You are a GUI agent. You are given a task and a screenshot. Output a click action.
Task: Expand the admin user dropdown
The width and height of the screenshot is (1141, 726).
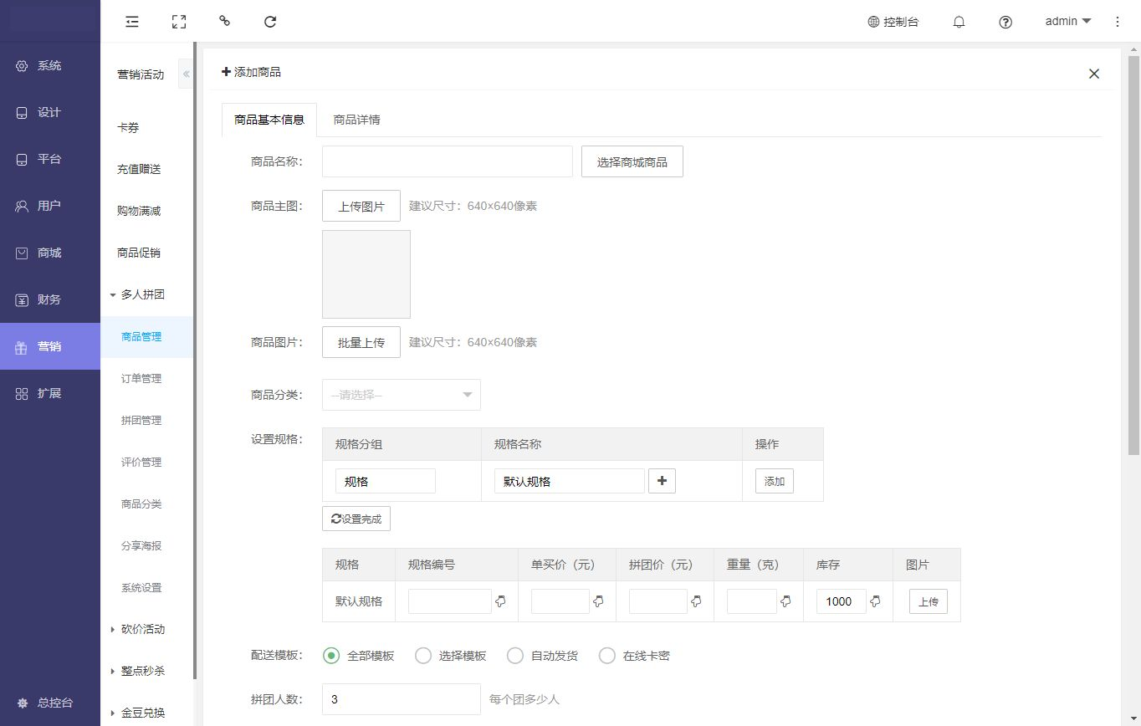coord(1068,22)
